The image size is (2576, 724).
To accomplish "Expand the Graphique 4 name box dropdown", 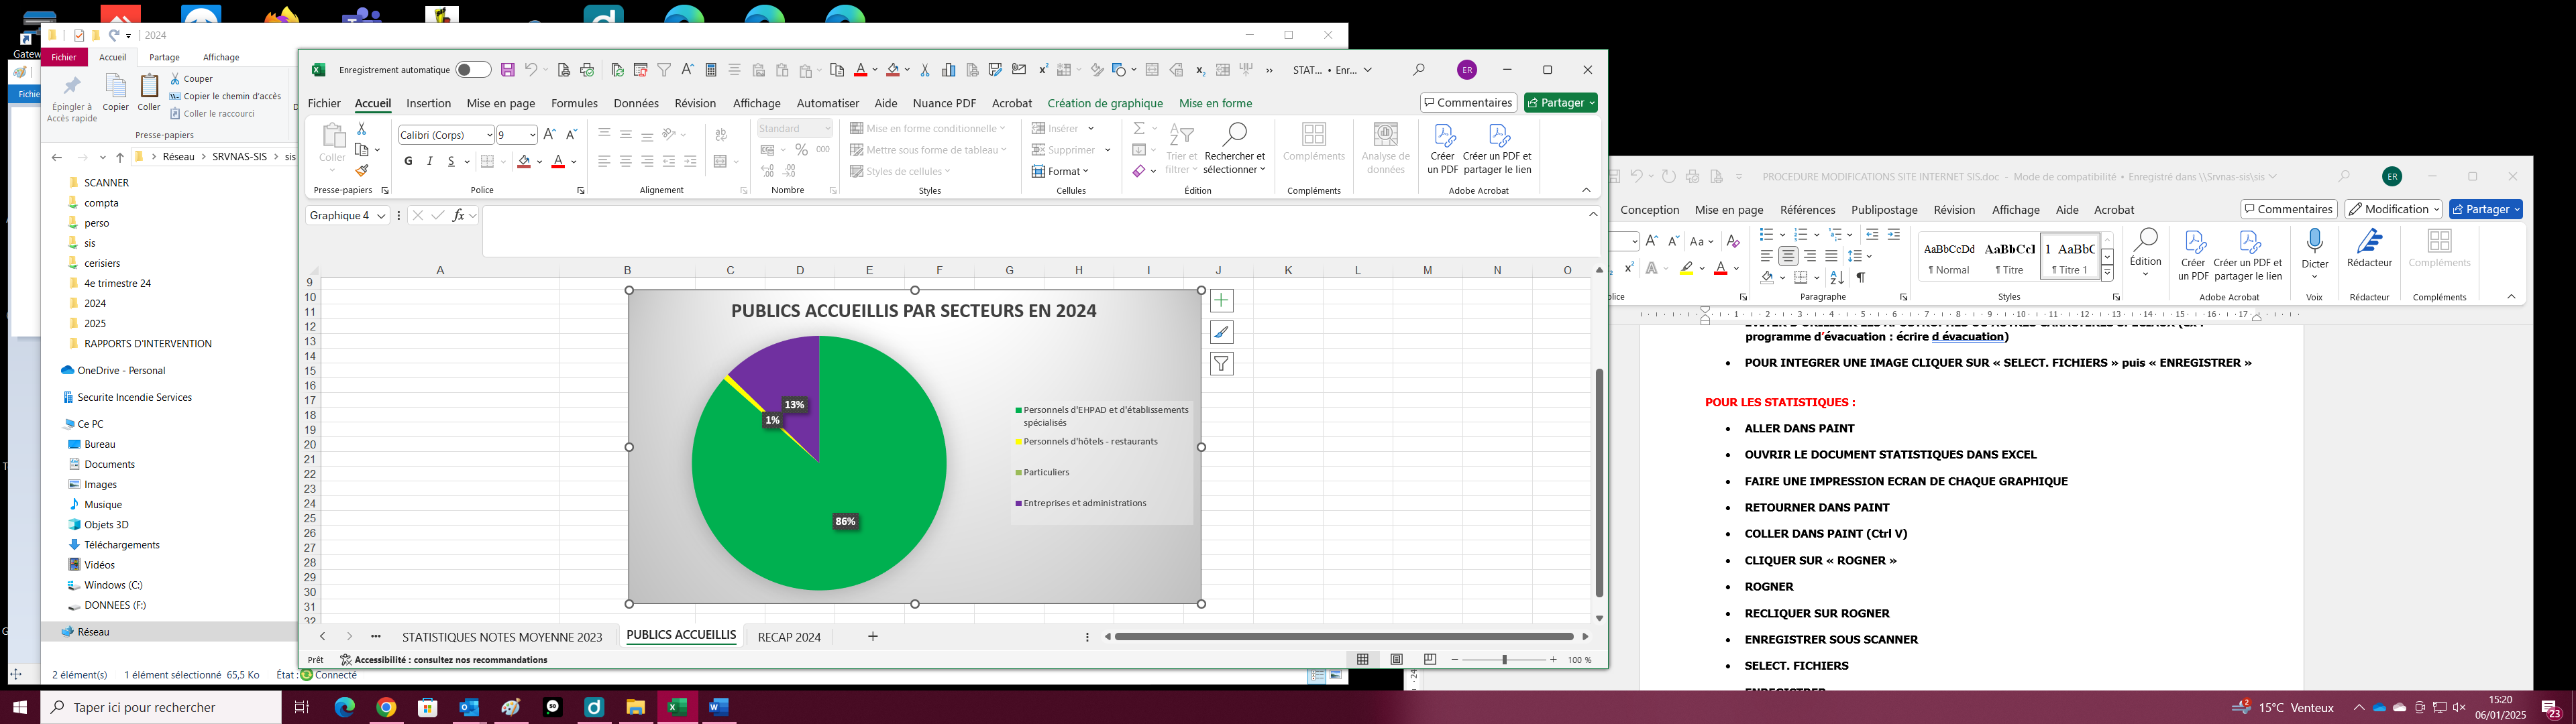I will 381,216.
